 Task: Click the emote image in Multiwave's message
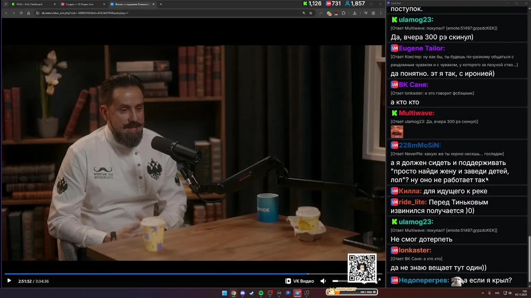pyautogui.click(x=397, y=132)
